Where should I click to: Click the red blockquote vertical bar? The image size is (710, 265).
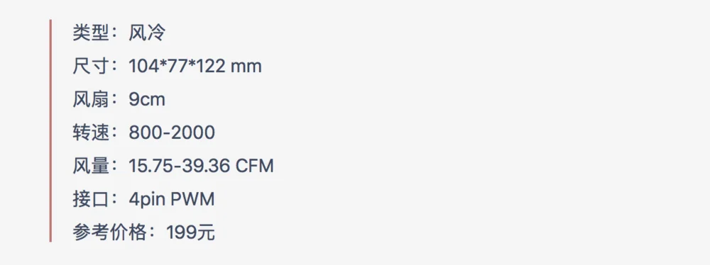click(x=50, y=130)
